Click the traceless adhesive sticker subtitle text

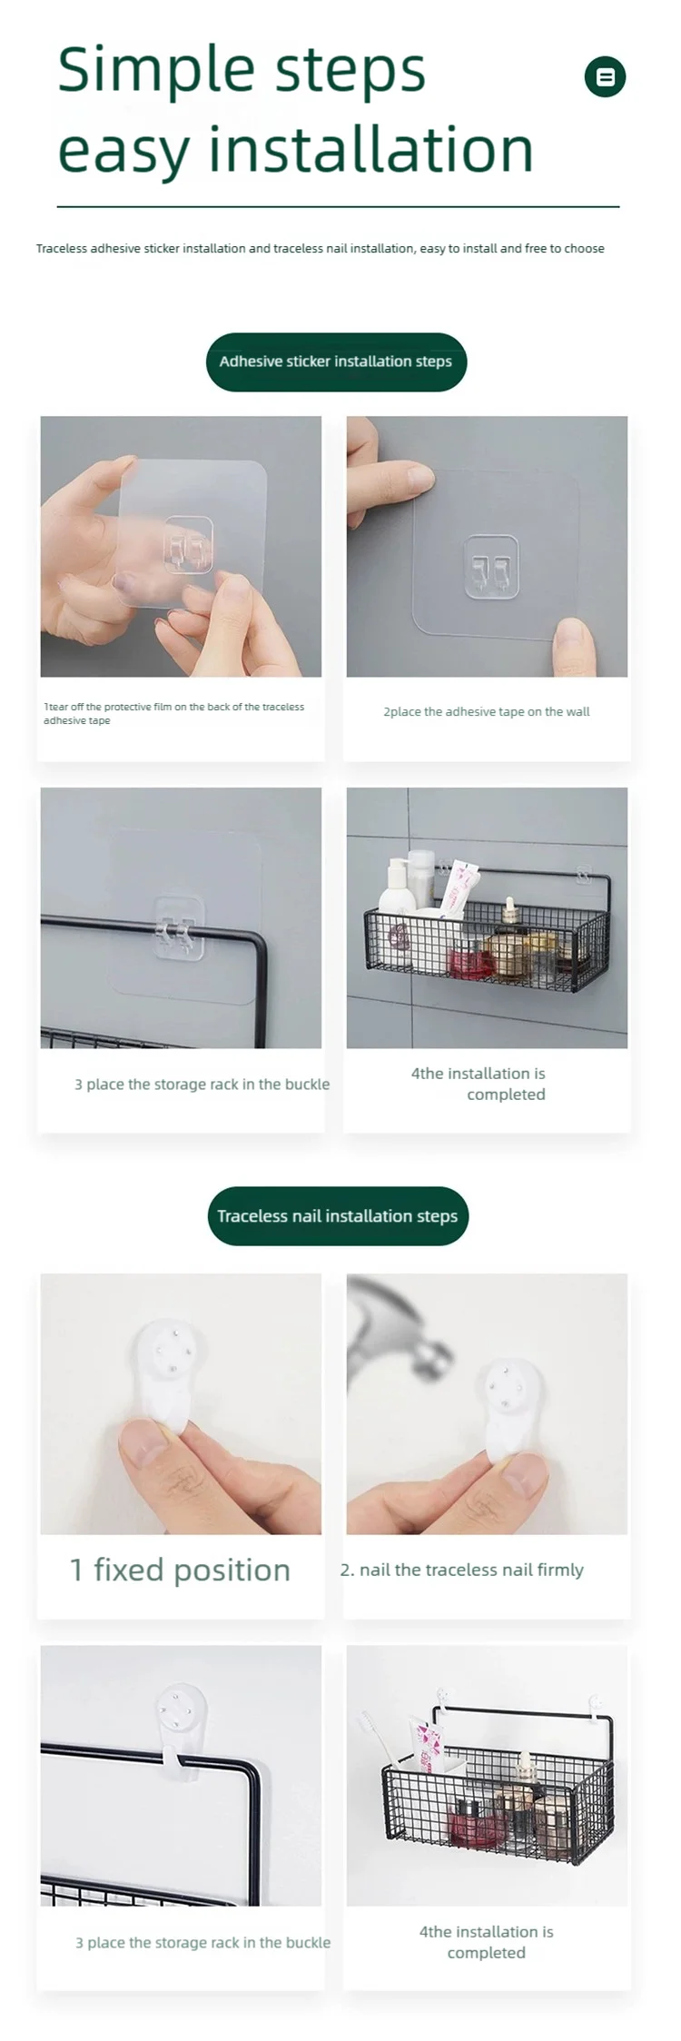click(x=321, y=248)
